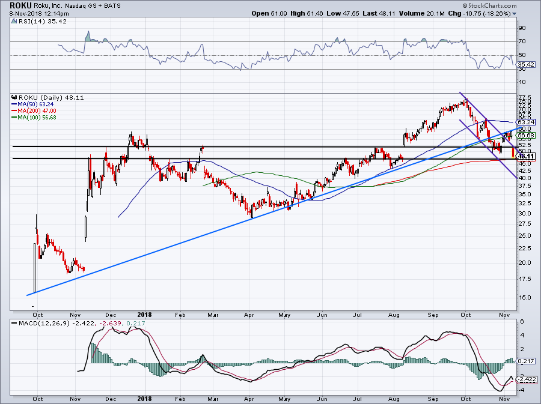Click the StockCharts.com copyright label

point(489,5)
